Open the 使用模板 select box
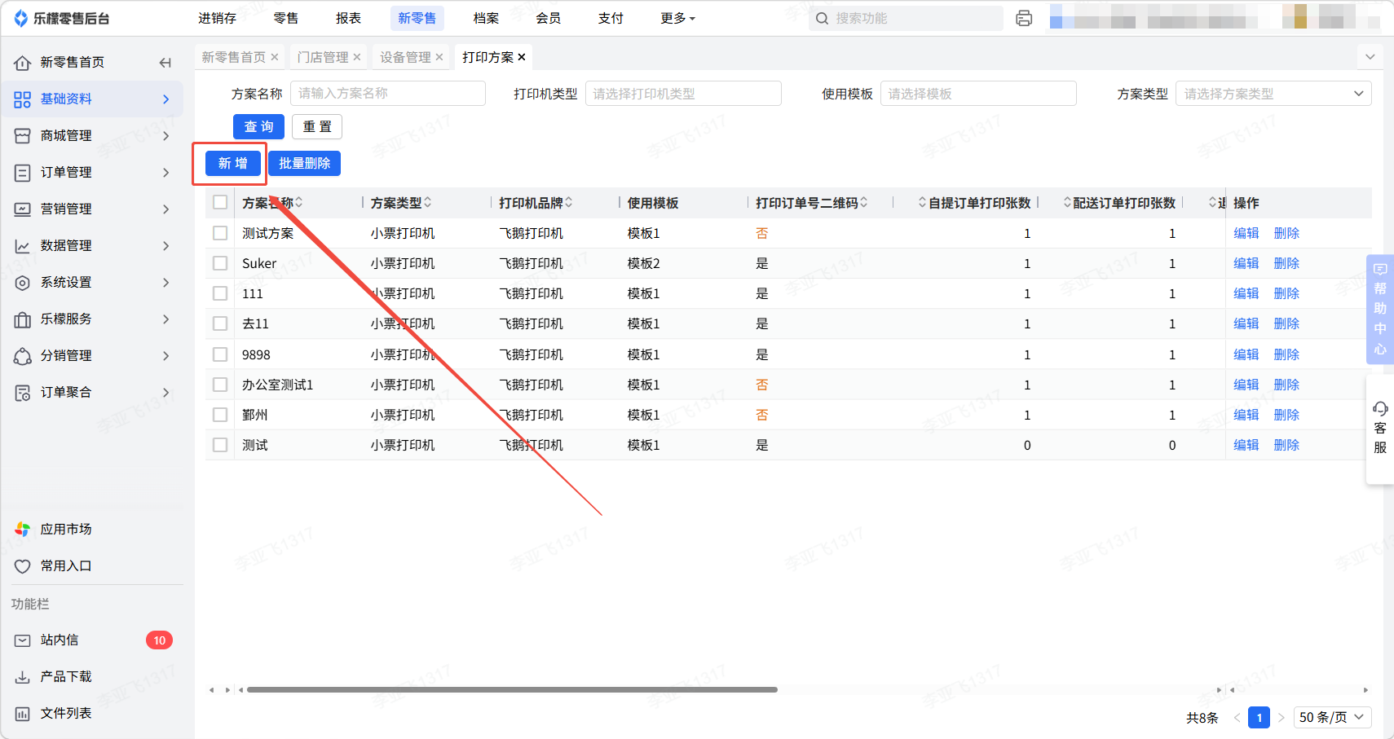The height and width of the screenshot is (739, 1394). coord(978,94)
